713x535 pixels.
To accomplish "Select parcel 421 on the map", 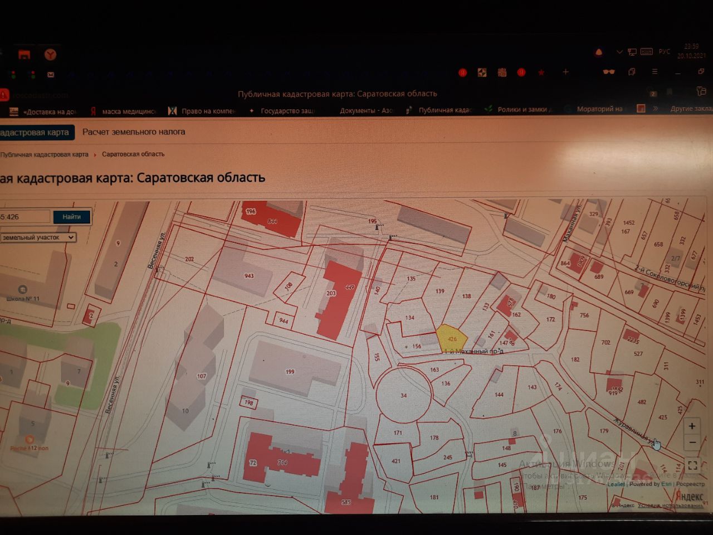I will pos(396,461).
